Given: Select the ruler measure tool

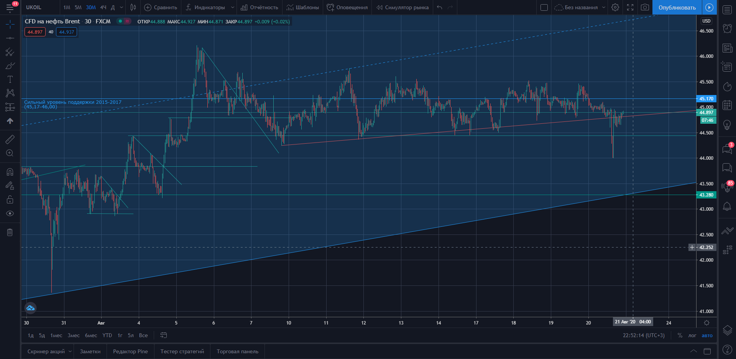Looking at the screenshot, I should [x=10, y=139].
